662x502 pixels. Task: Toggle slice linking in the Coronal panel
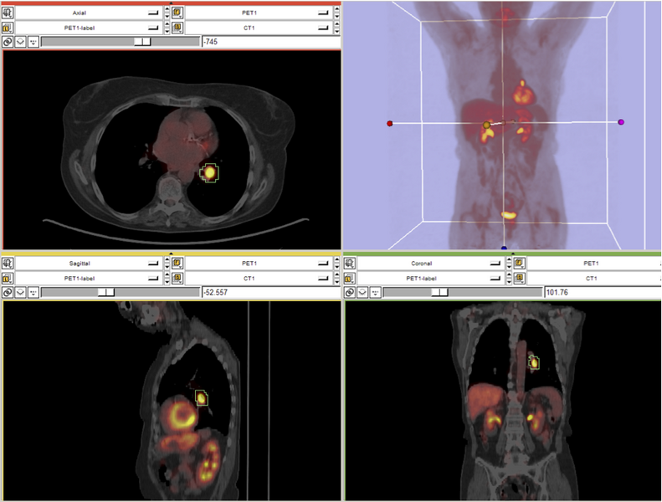350,292
